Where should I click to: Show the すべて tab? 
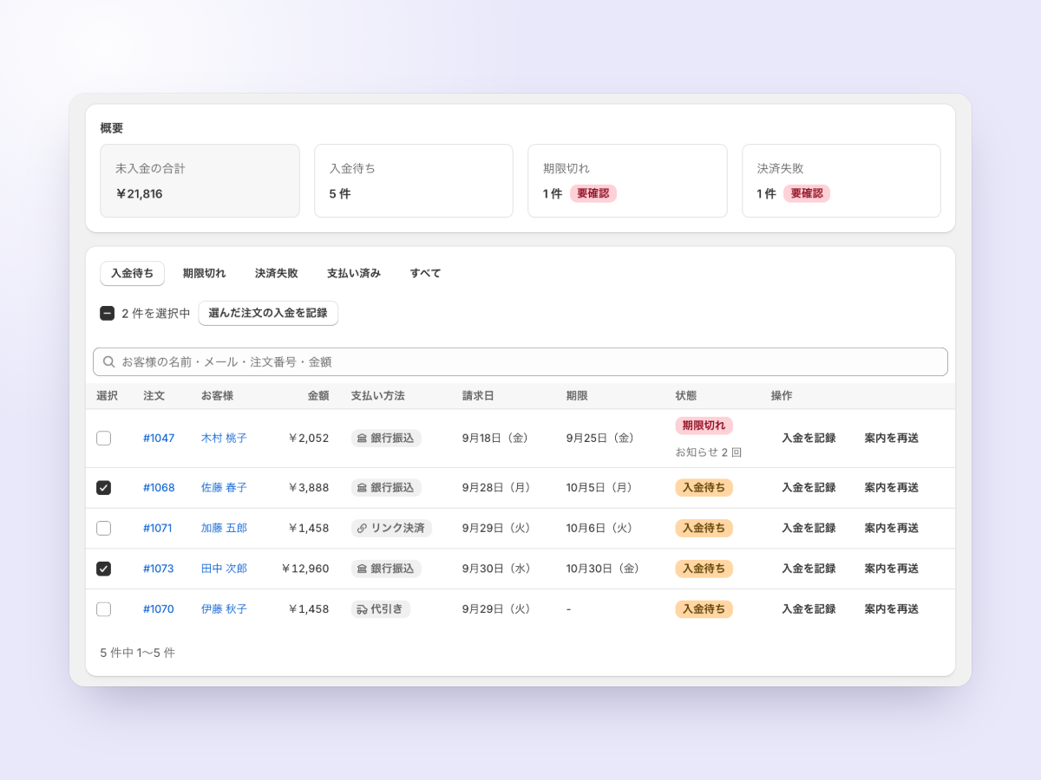pyautogui.click(x=425, y=274)
